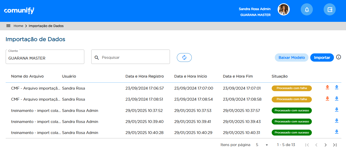346x153 pixels.
Task: Download error log for 17:06:57 import
Action: pyautogui.click(x=327, y=87)
